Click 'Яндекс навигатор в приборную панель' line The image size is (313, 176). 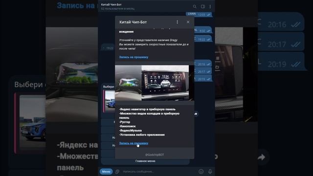[x=147, y=109]
